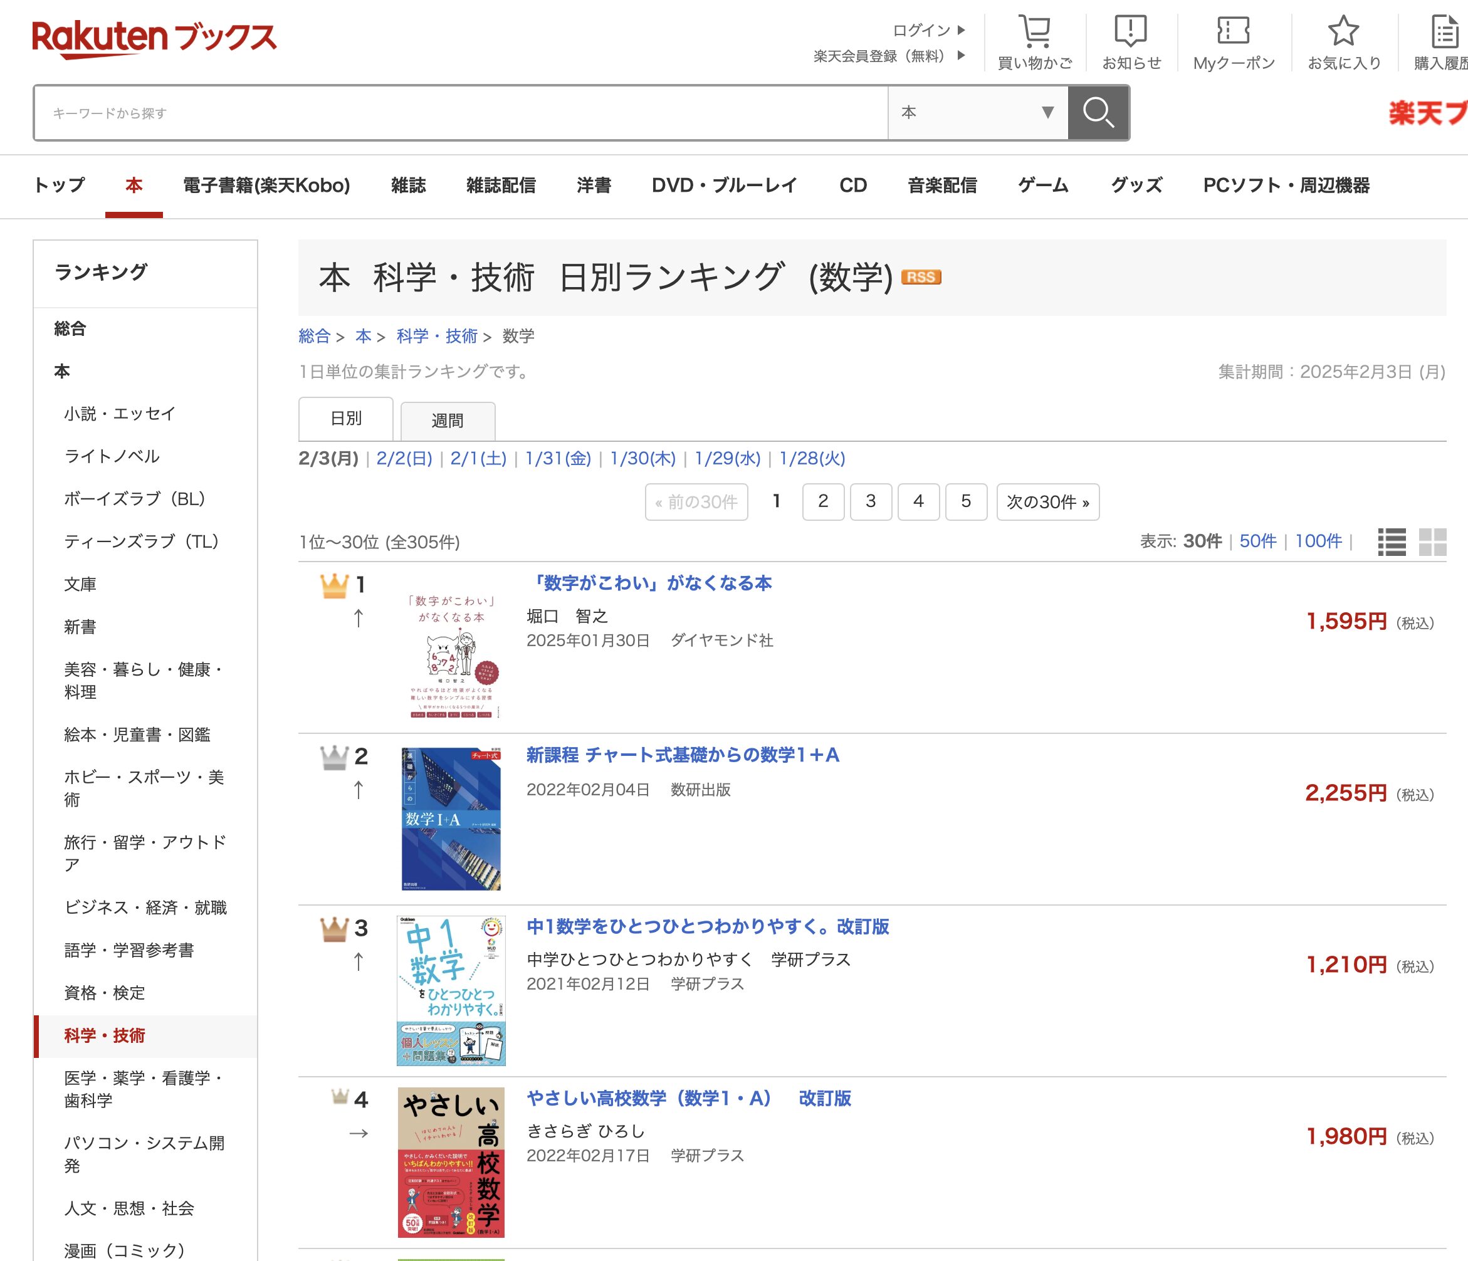Go to the トップ navigation tab
The width and height of the screenshot is (1468, 1261).
pos(60,186)
